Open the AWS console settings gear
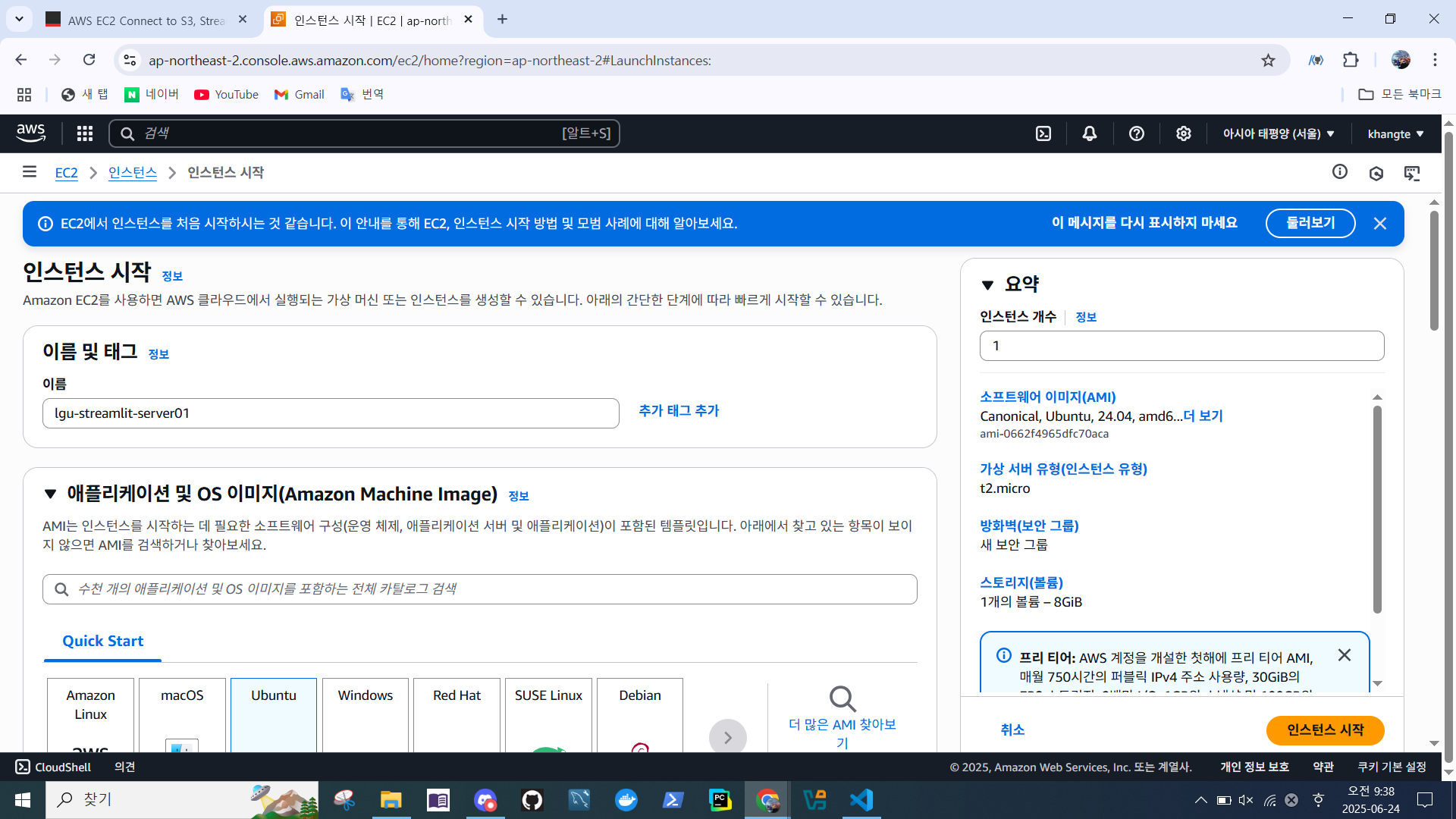Screen dimensions: 1456x819 1183,133
